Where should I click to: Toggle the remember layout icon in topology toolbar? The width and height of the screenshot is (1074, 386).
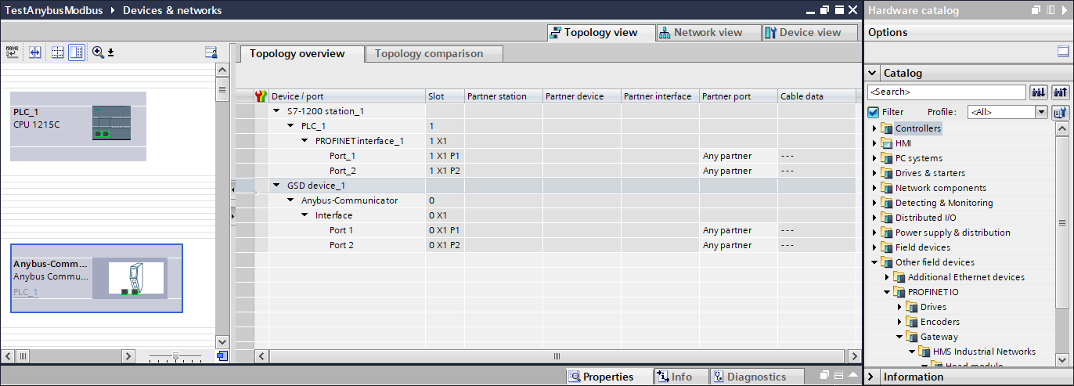(x=210, y=52)
